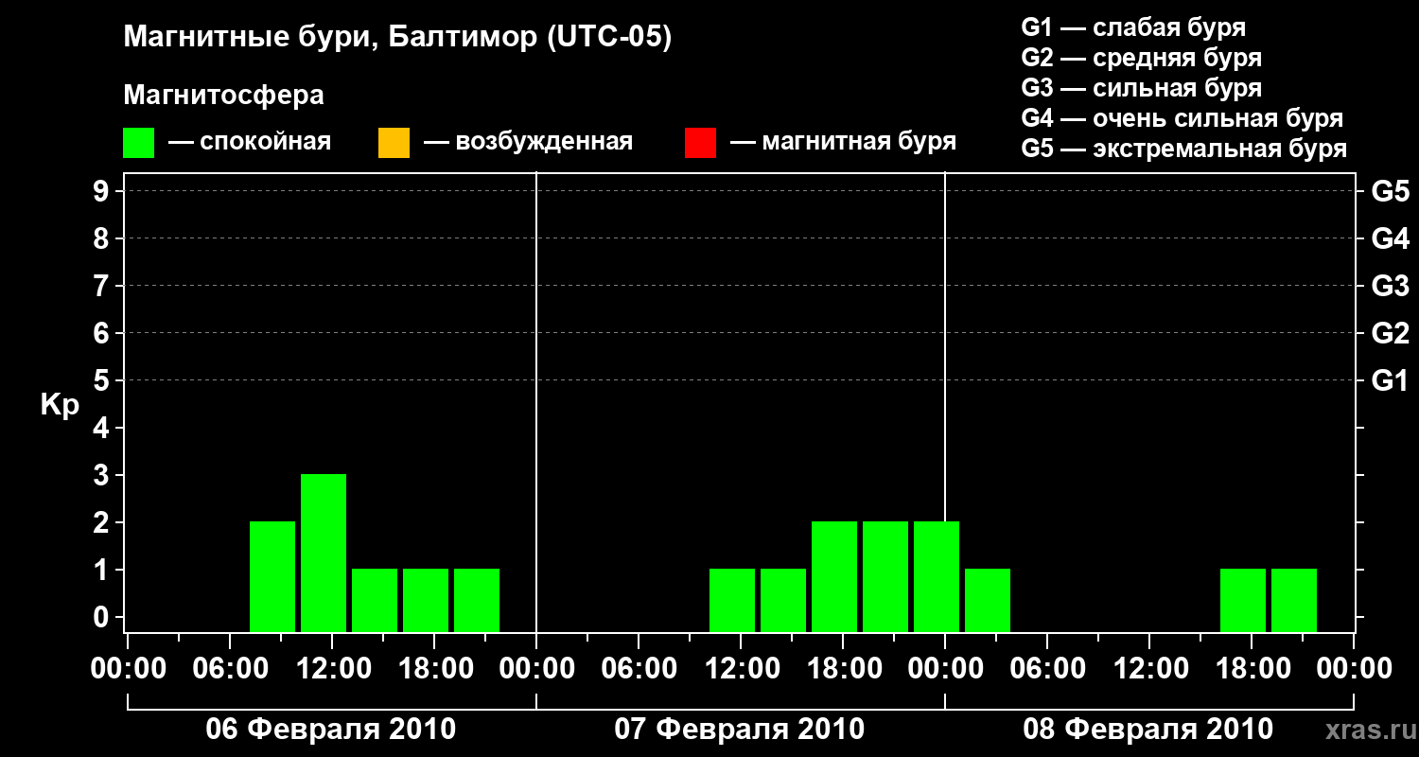Screen dimensions: 1419x757
Task: Click the 'Магнитосфера' heading
Action: [x=224, y=96]
